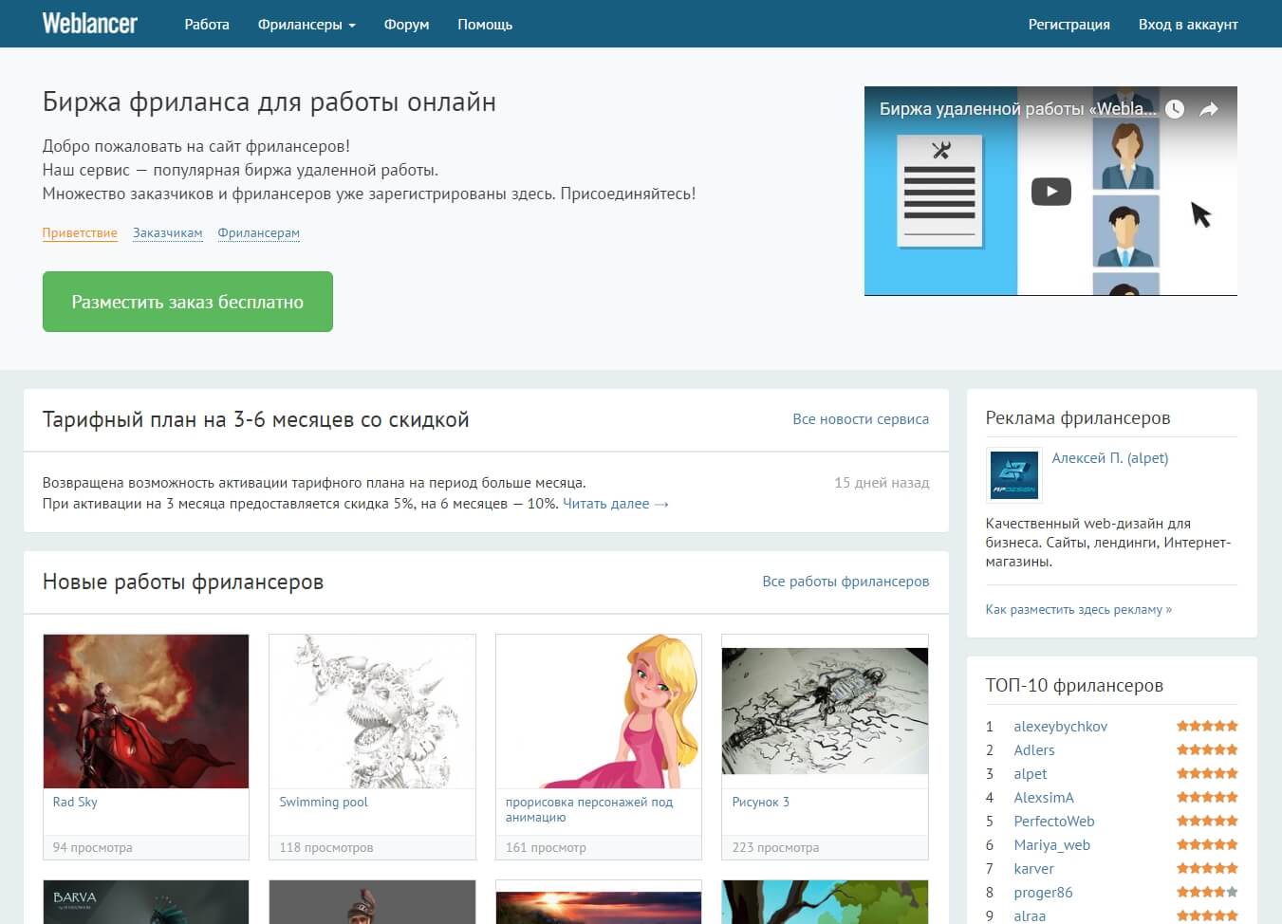This screenshot has width=1282, height=924.
Task: Click the Watch later clock icon on video
Action: [x=1175, y=109]
